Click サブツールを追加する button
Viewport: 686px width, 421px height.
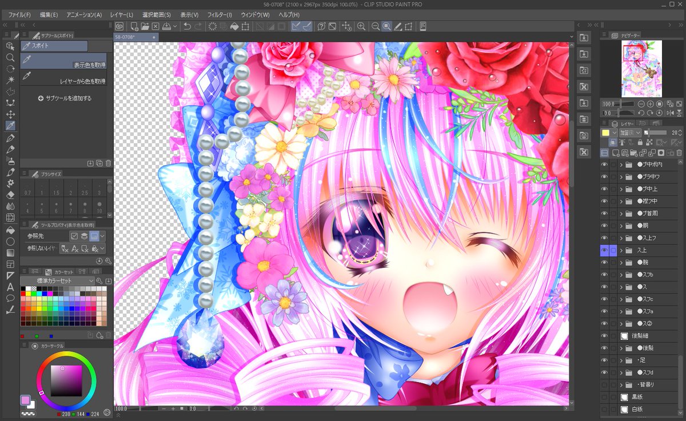(65, 98)
